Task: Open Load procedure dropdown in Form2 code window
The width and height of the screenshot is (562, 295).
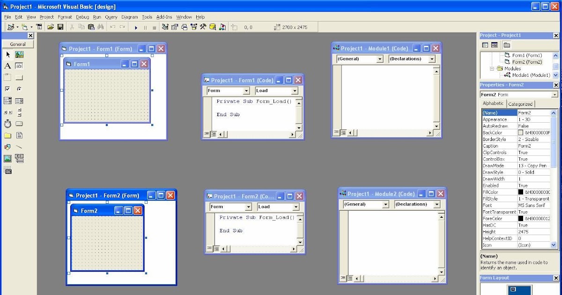Action: pos(296,207)
